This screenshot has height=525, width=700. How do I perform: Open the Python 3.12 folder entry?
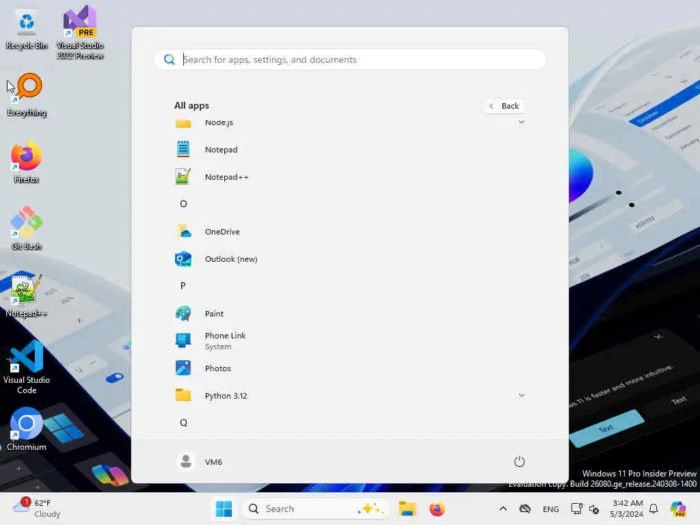(349, 396)
